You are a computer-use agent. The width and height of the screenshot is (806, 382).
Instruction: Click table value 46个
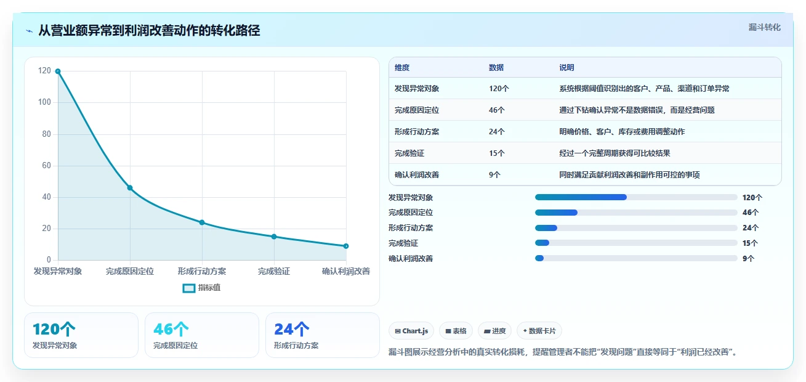497,110
